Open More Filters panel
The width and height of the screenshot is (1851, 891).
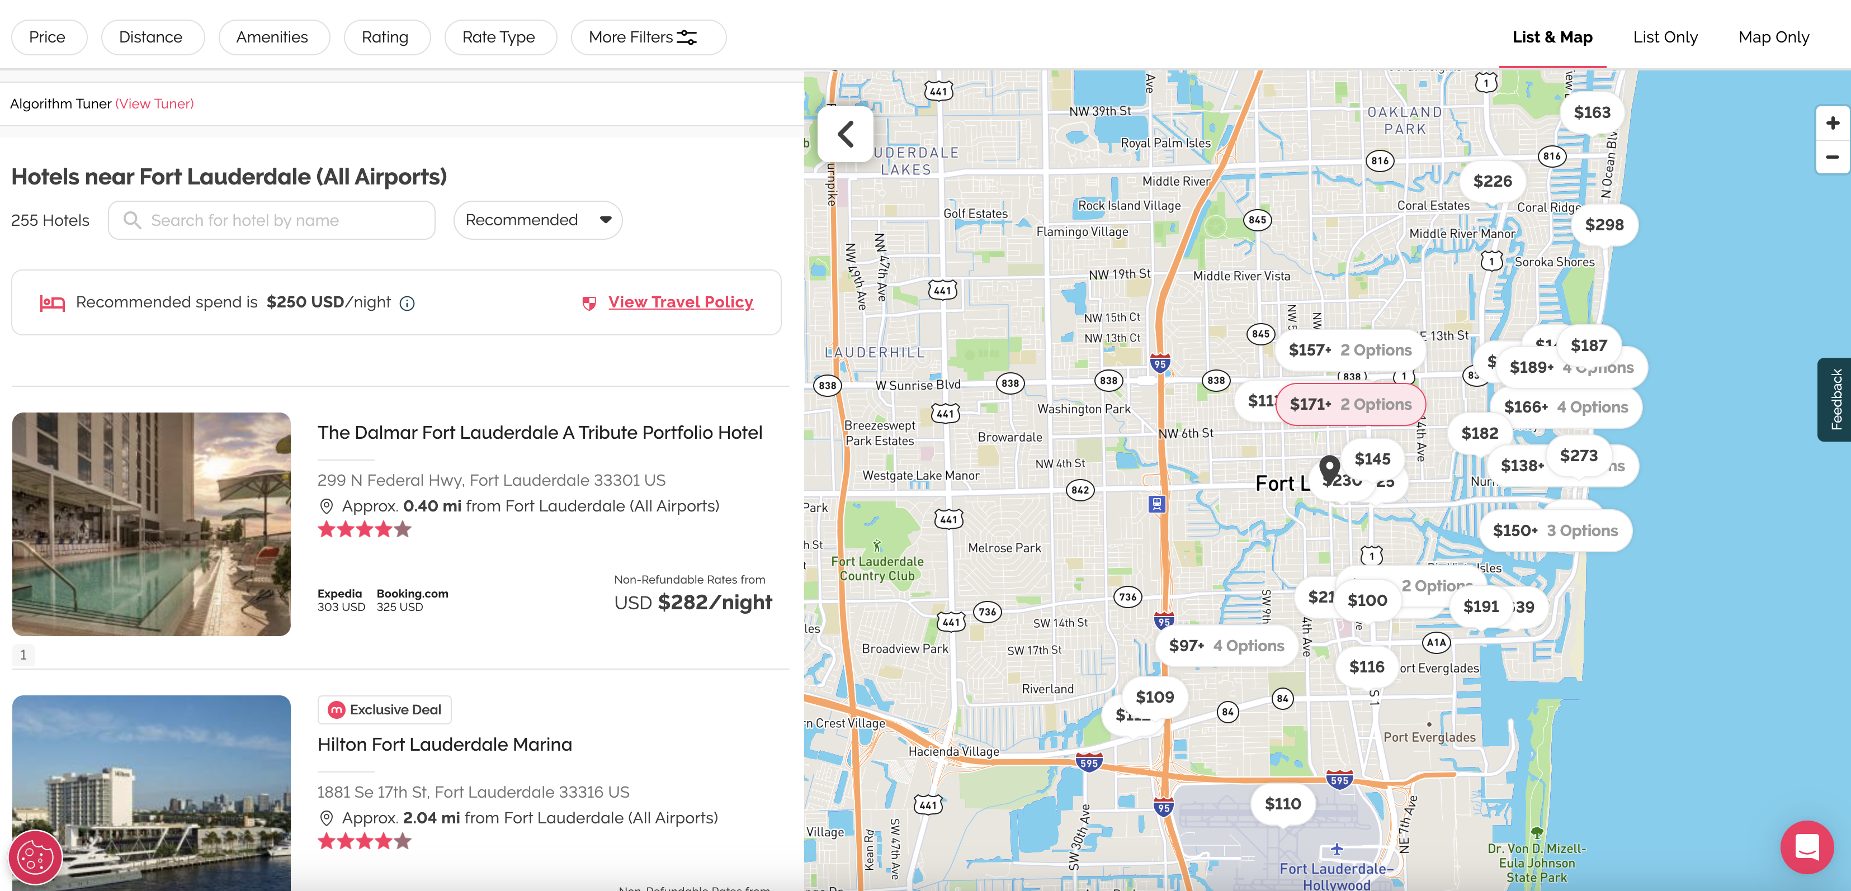[x=648, y=37]
